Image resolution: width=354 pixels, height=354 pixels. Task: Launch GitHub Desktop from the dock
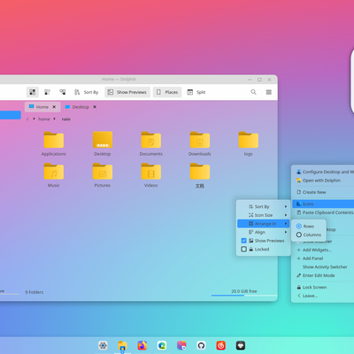click(x=201, y=345)
